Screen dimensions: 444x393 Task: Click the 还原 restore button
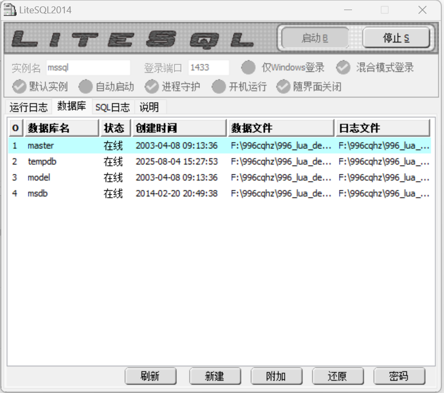(338, 377)
